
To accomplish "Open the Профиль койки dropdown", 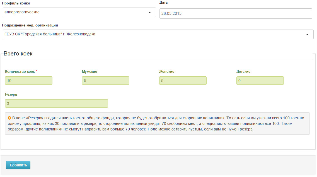I will pos(79,12).
